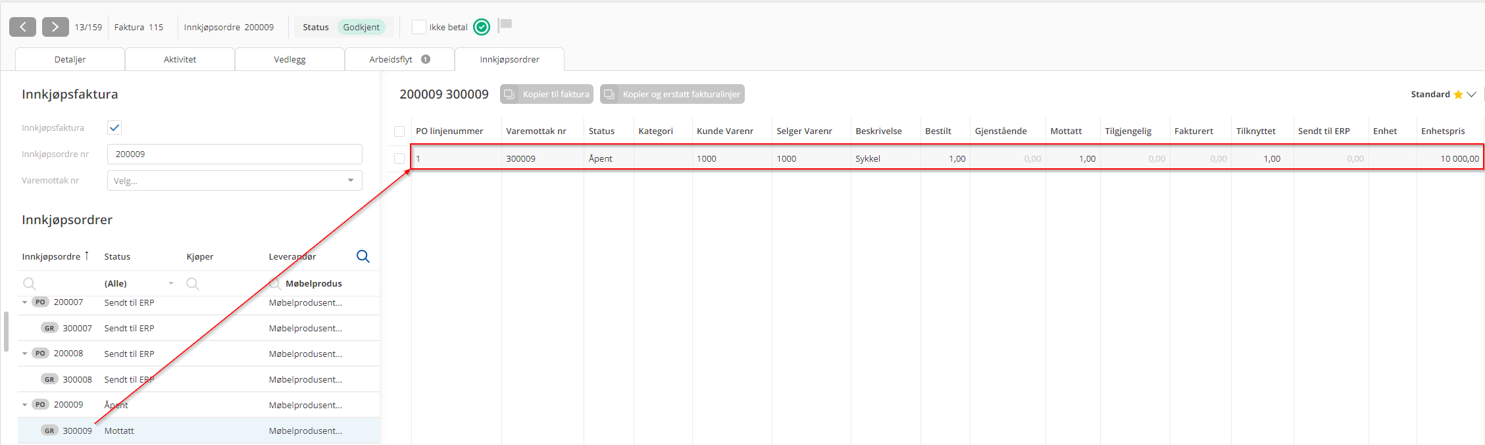Click the star icon beside Standard

click(x=1458, y=95)
